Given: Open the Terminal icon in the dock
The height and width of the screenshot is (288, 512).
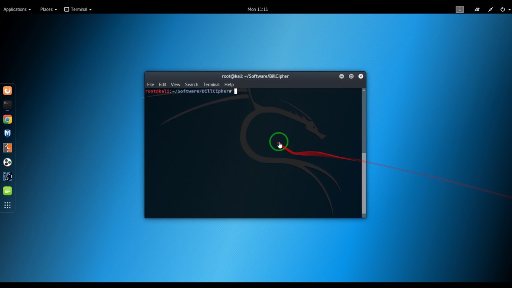Looking at the screenshot, I should click(x=7, y=105).
